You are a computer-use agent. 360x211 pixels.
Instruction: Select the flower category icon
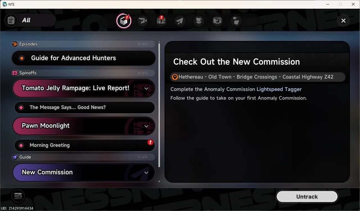[x=199, y=21]
